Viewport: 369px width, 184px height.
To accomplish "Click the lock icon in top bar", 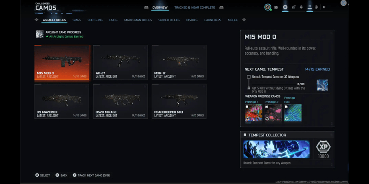I will [x=293, y=7].
